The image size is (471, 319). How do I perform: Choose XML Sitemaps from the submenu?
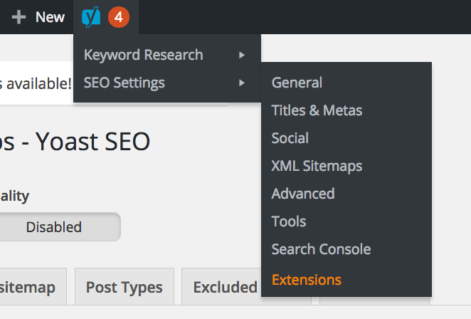pyautogui.click(x=317, y=166)
